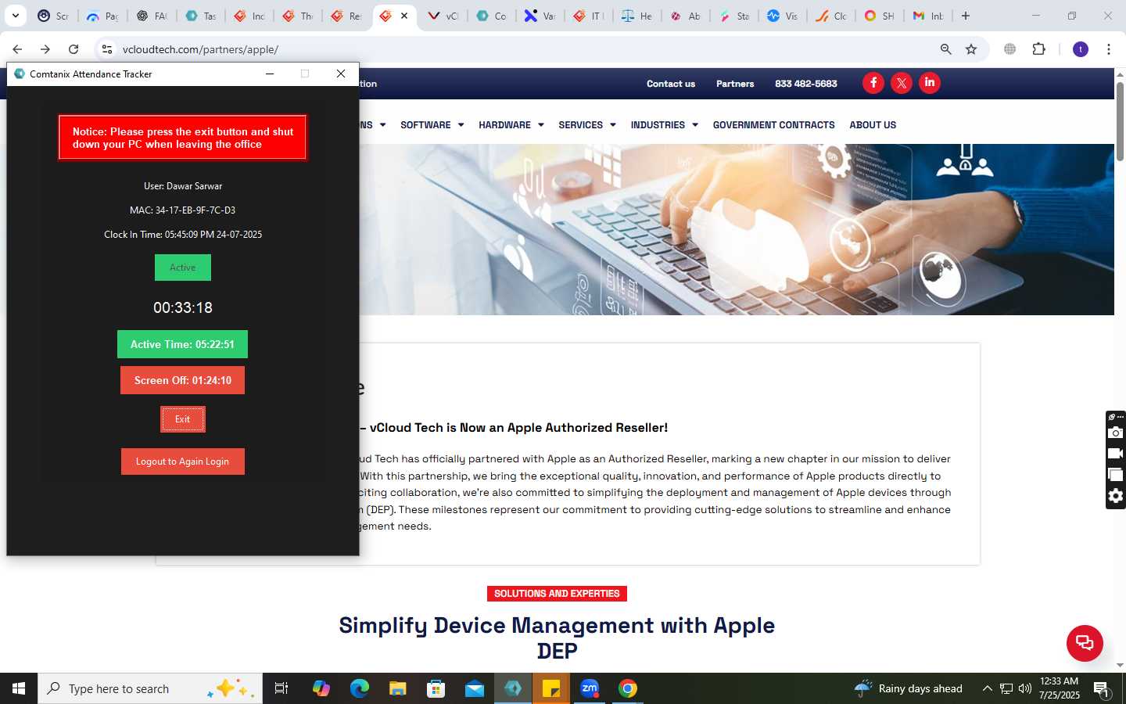This screenshot has height=704, width=1126.
Task: Open vCloud Tech Facebook page icon
Action: (873, 83)
